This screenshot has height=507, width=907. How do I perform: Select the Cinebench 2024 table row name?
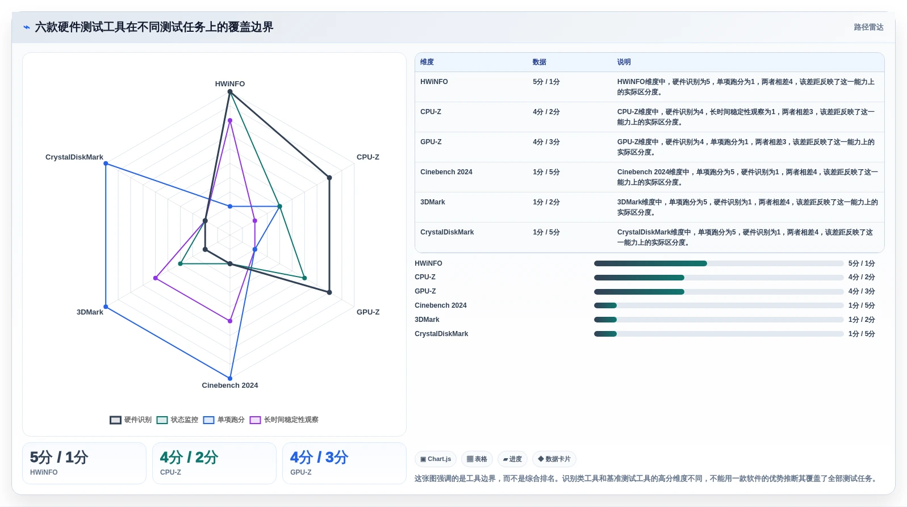click(x=446, y=172)
